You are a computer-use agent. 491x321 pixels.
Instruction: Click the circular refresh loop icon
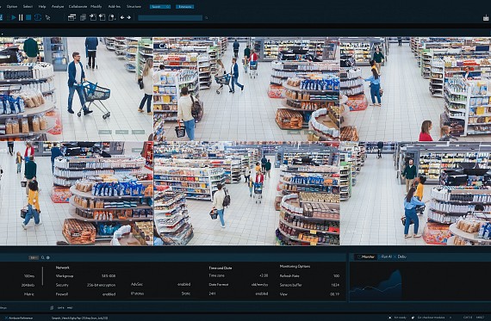(x=38, y=17)
